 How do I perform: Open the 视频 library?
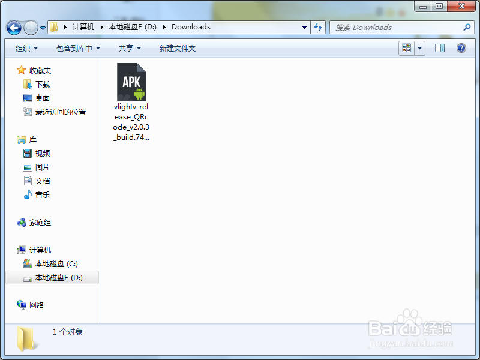coord(42,153)
